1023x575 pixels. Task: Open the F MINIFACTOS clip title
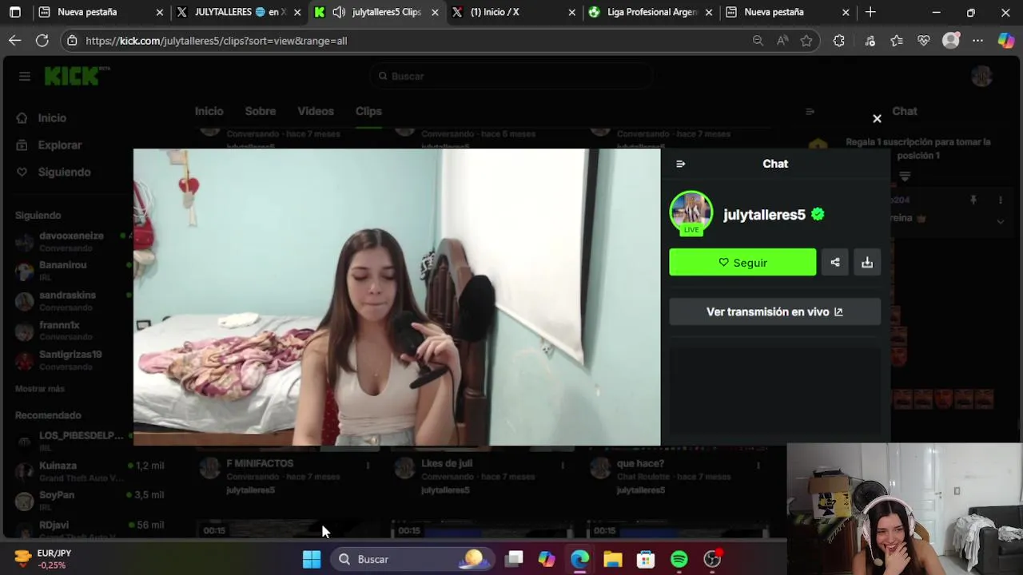point(260,463)
